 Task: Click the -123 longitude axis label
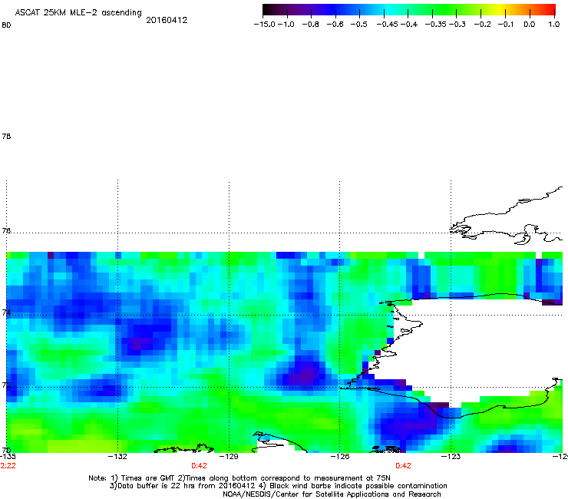(451, 457)
